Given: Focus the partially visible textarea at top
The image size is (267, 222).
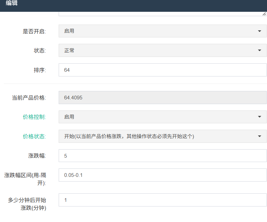Looking at the screenshot, I should click(162, 14).
